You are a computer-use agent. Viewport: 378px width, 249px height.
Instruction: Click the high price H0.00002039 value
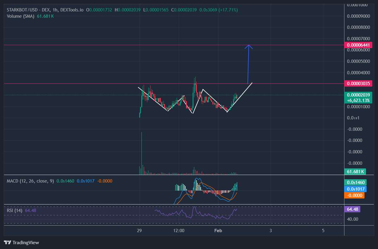(128, 10)
